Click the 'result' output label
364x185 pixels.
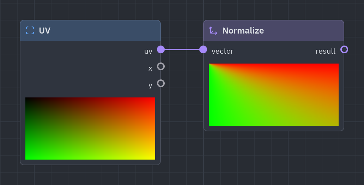[x=326, y=51]
